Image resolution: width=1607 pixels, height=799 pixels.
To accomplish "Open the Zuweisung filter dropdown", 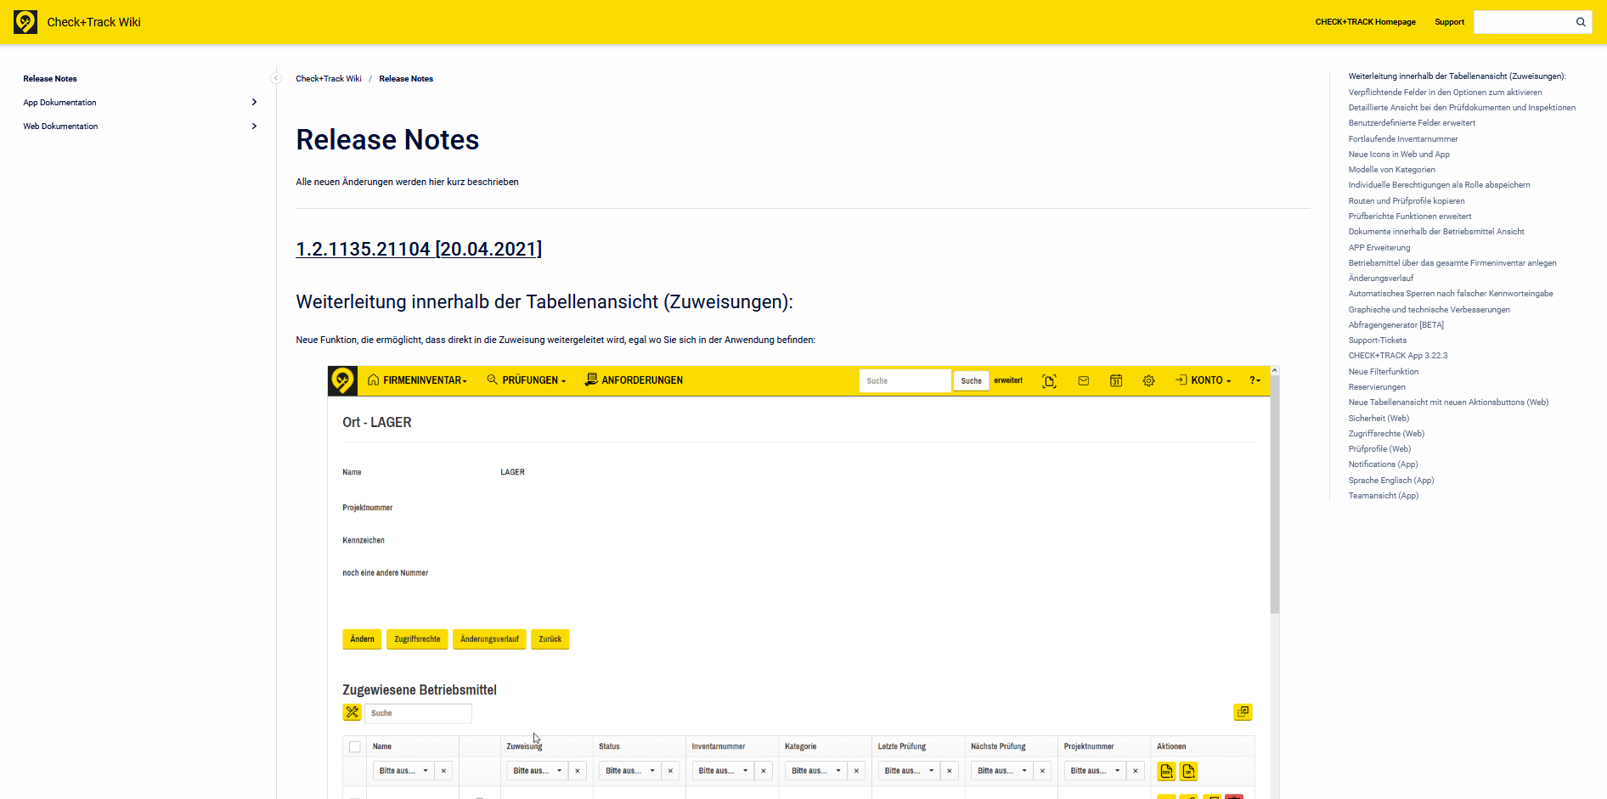I will coord(538,771).
